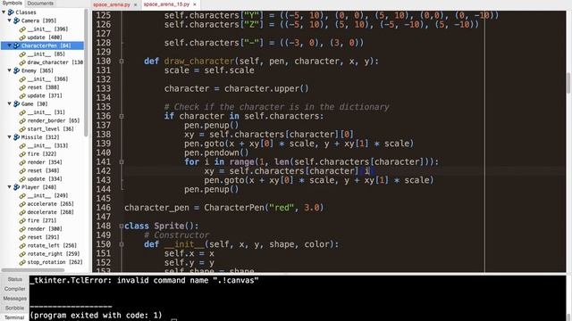
Task: Open the Scribble tab
Action: [x=14, y=308]
